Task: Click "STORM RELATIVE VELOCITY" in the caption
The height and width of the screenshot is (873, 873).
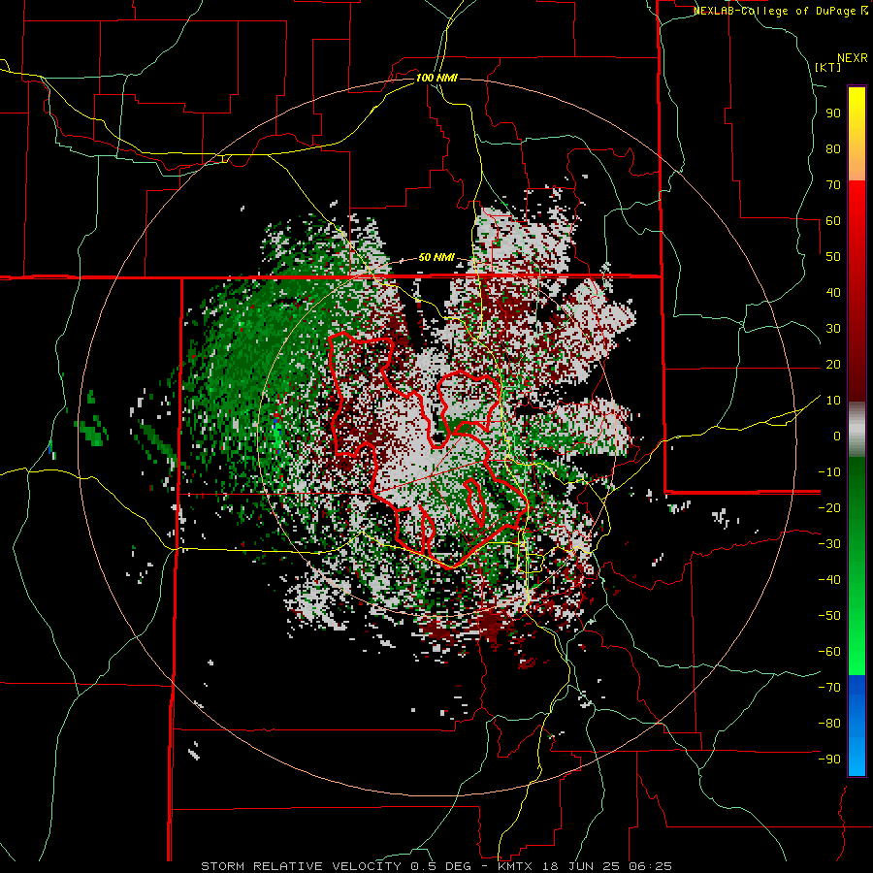Action: tap(301, 866)
